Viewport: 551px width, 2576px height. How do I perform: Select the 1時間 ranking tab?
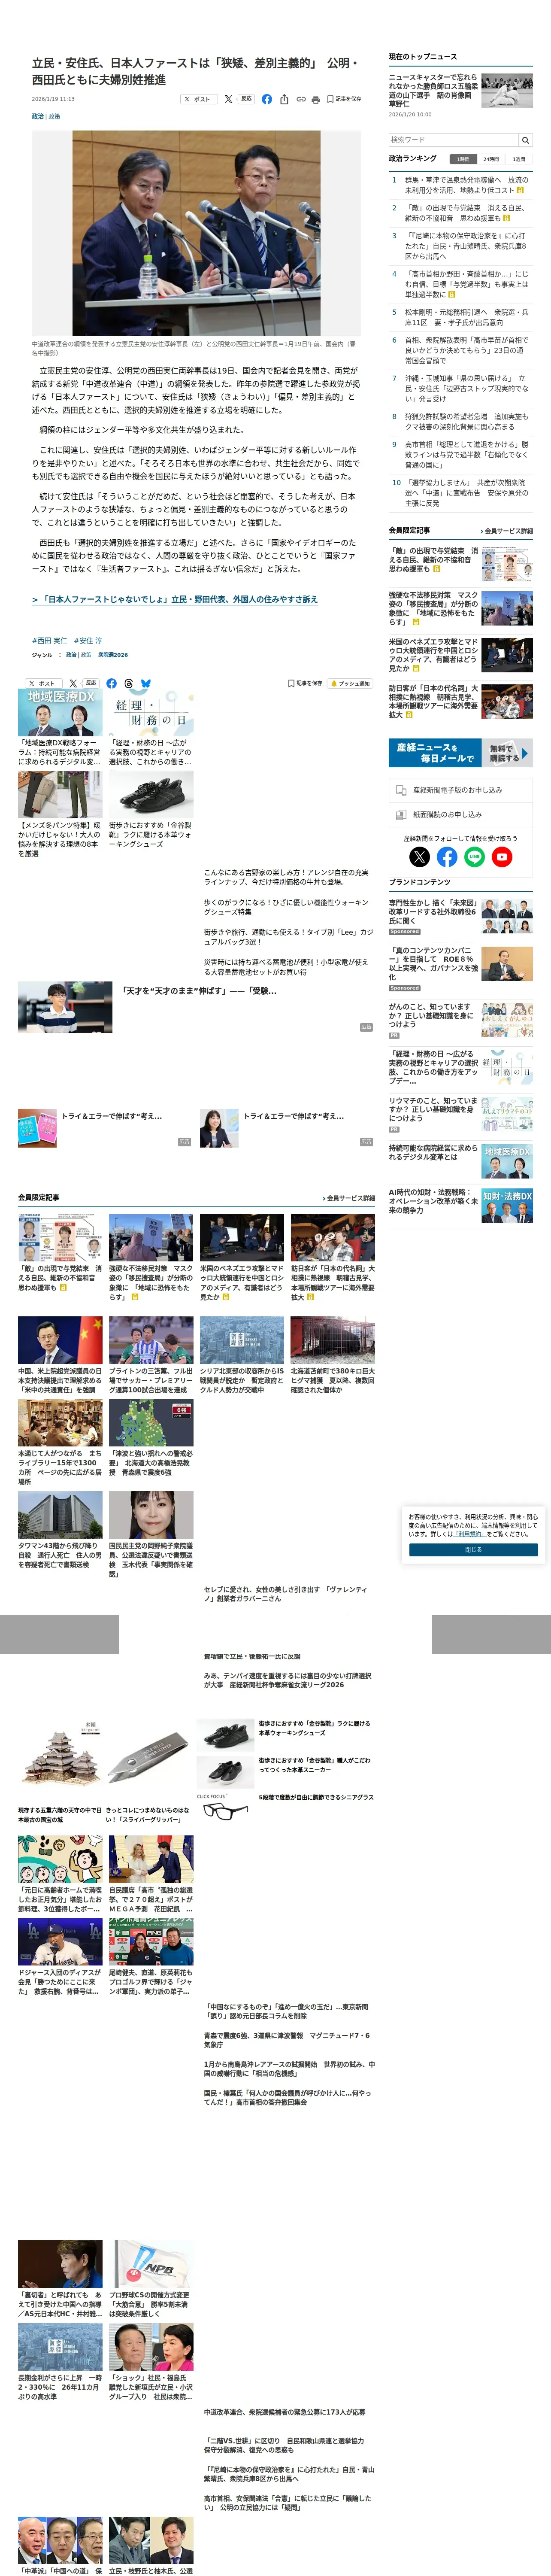(463, 159)
